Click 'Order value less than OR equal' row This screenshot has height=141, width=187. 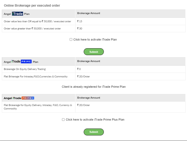pyautogui.click(x=37, y=21)
